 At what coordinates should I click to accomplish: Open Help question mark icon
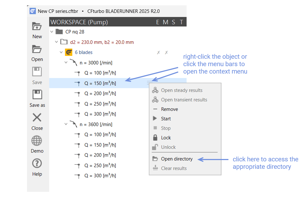pyautogui.click(x=37, y=163)
